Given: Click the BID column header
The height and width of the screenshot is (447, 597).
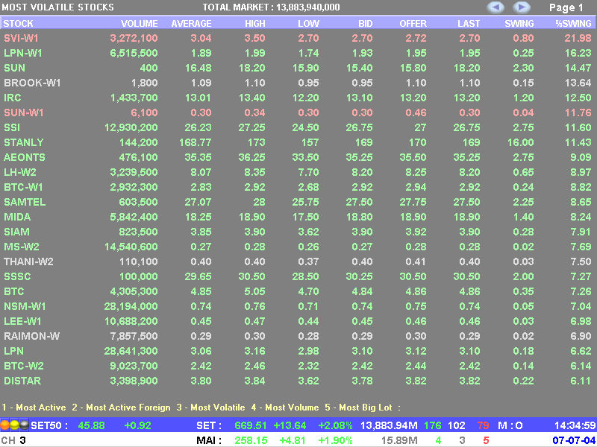Looking at the screenshot, I should (x=366, y=24).
